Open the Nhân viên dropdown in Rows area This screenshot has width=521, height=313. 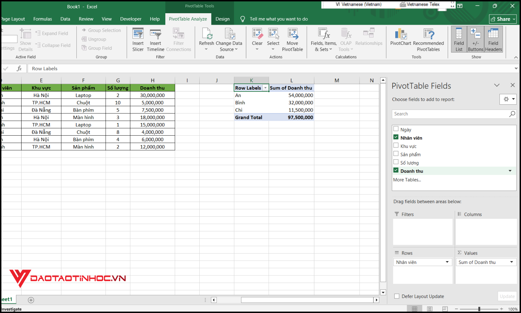click(x=447, y=262)
